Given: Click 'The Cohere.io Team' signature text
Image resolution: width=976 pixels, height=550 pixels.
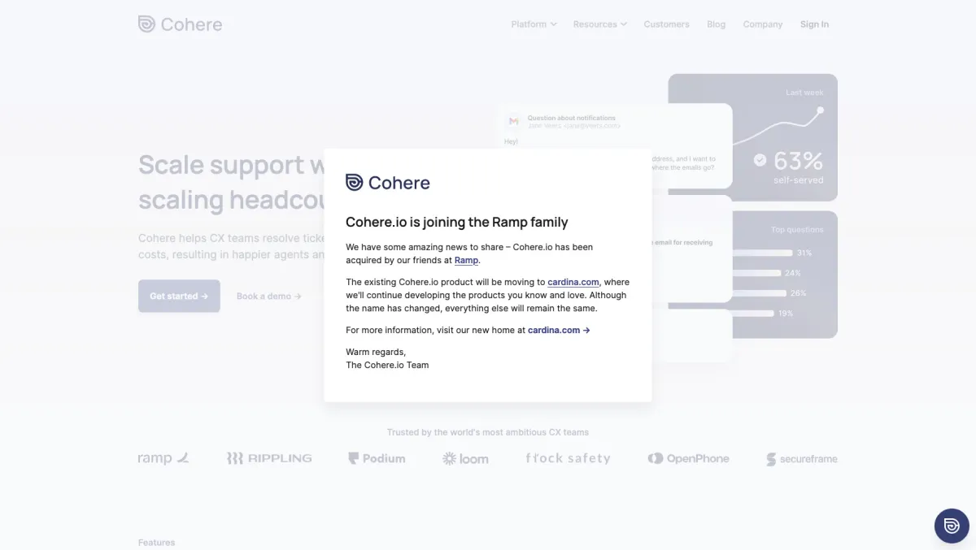Looking at the screenshot, I should tap(387, 365).
